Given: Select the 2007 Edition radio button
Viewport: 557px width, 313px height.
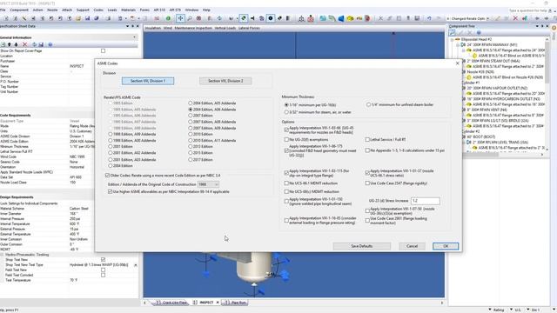Looking at the screenshot, I should tap(191, 116).
